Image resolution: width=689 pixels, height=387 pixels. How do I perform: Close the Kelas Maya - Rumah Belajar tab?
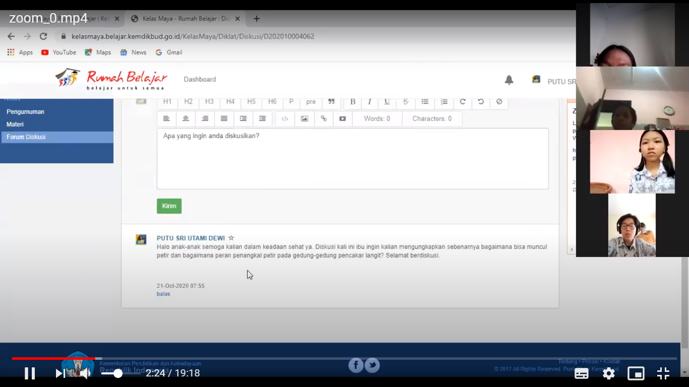click(239, 19)
